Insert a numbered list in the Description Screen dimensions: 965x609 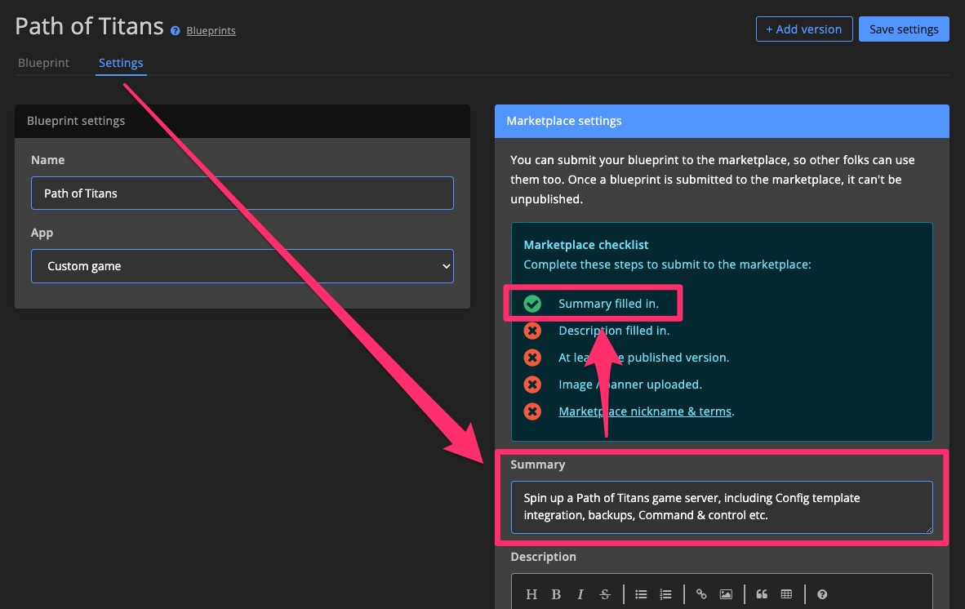665,594
